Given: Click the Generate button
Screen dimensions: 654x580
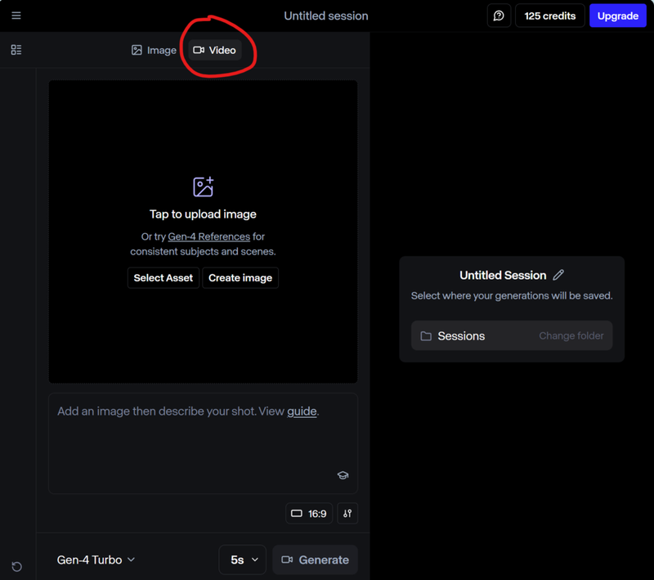Looking at the screenshot, I should click(316, 560).
